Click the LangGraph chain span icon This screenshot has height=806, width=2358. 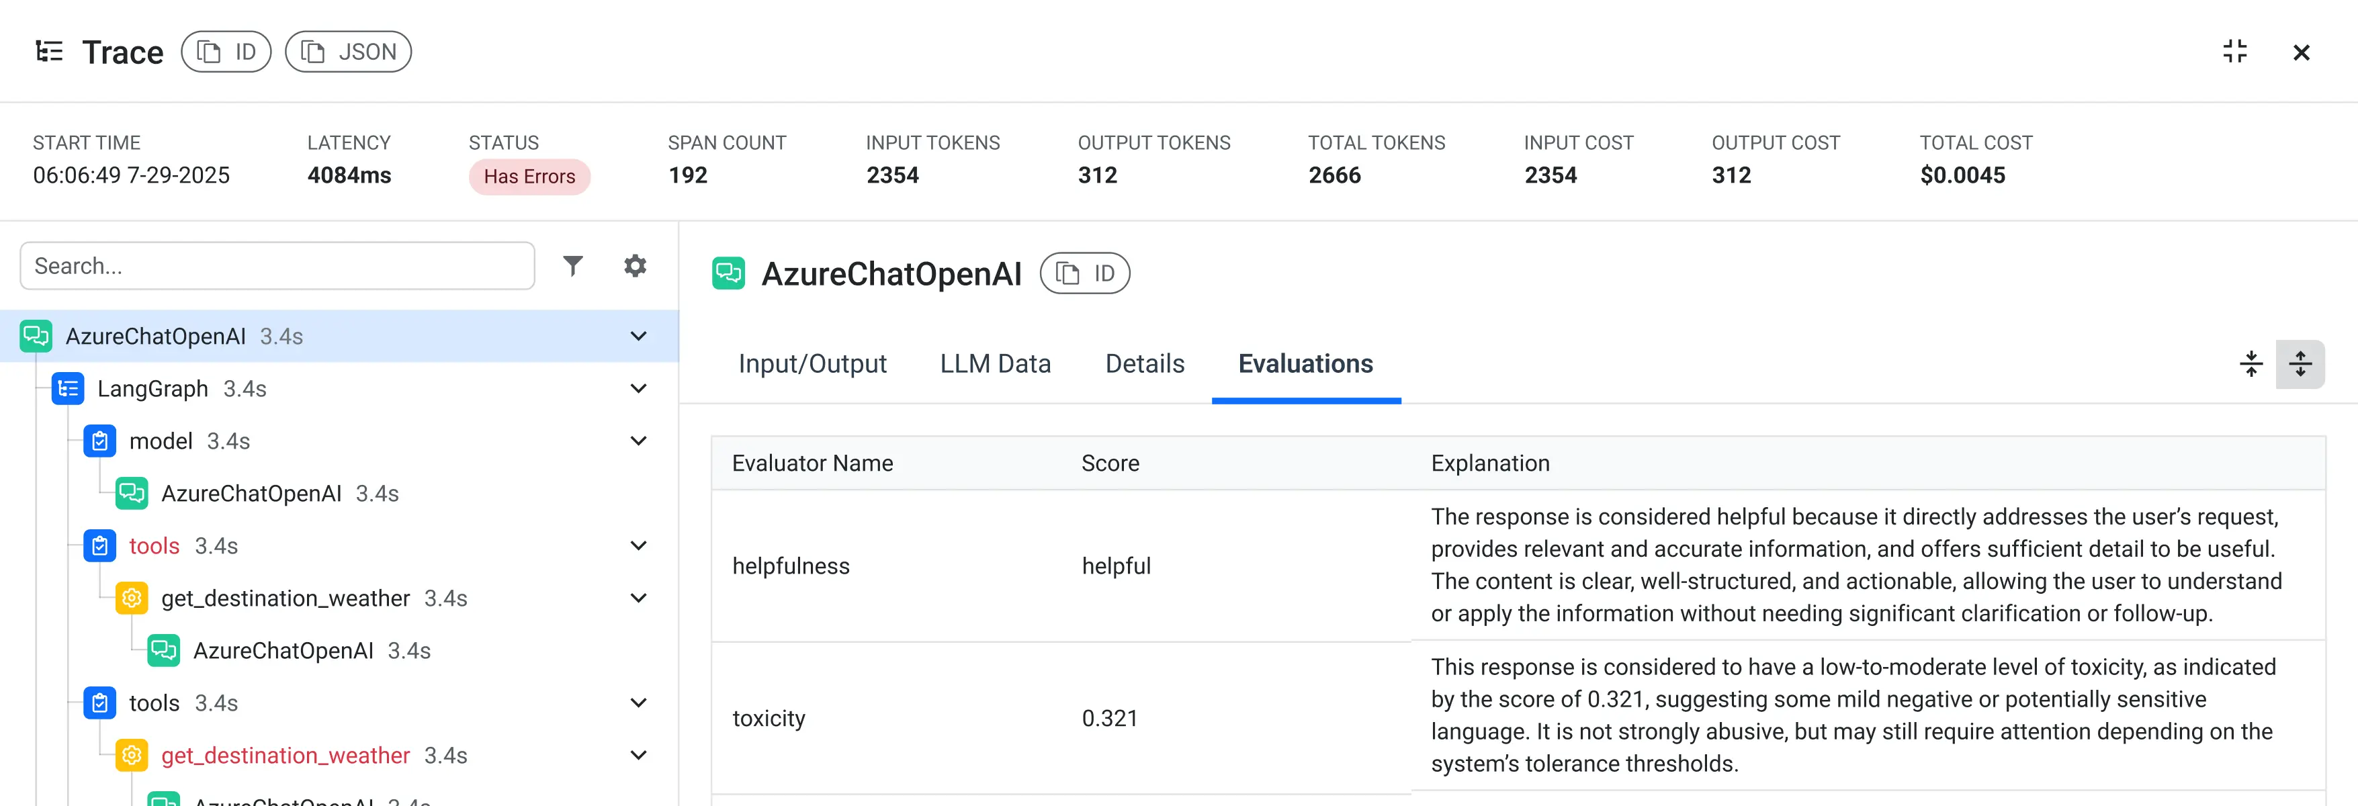(x=68, y=389)
